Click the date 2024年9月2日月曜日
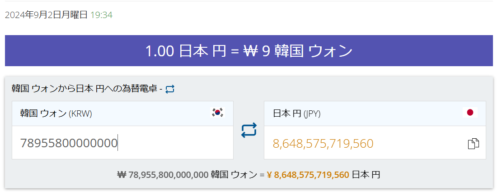Image resolution: width=502 pixels, height=195 pixels. (x=46, y=15)
